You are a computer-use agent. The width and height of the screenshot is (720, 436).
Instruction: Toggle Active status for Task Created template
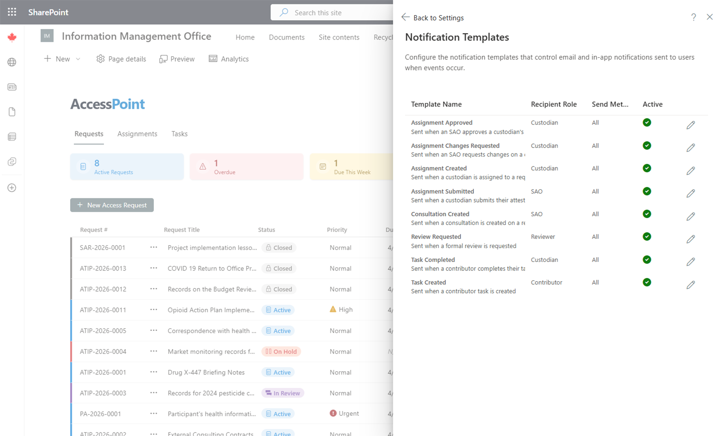(x=647, y=282)
